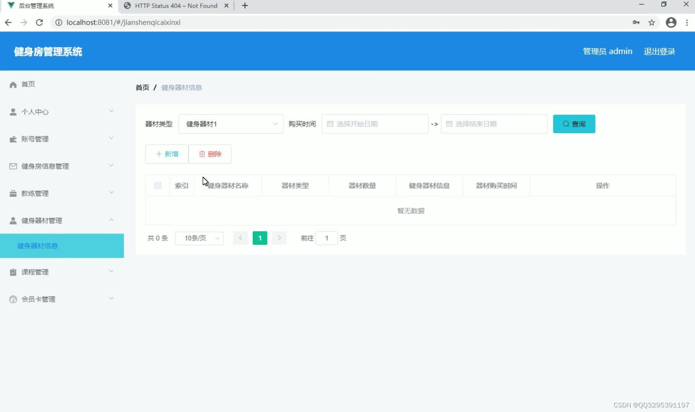The height and width of the screenshot is (412, 695).
Task: Switch to the 后台管理系统 browser tab
Action: click(x=59, y=6)
